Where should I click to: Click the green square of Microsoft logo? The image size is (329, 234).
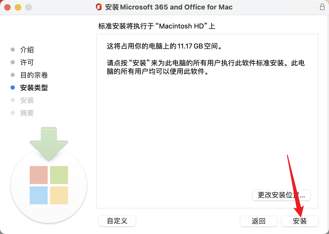tap(59, 175)
